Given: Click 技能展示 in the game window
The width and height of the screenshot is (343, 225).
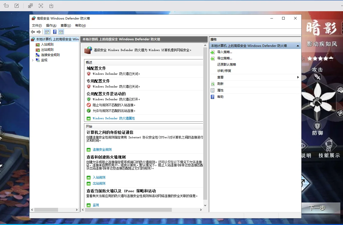Looking at the screenshot, I should tap(329, 155).
